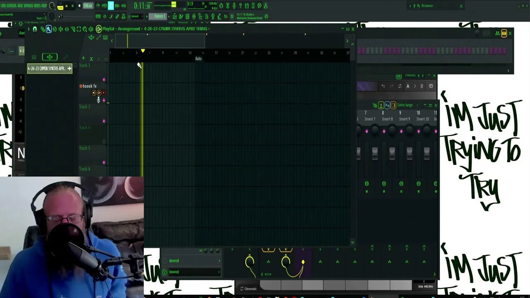Click the tempo display button
This screenshot has height=298, width=530.
88,6
